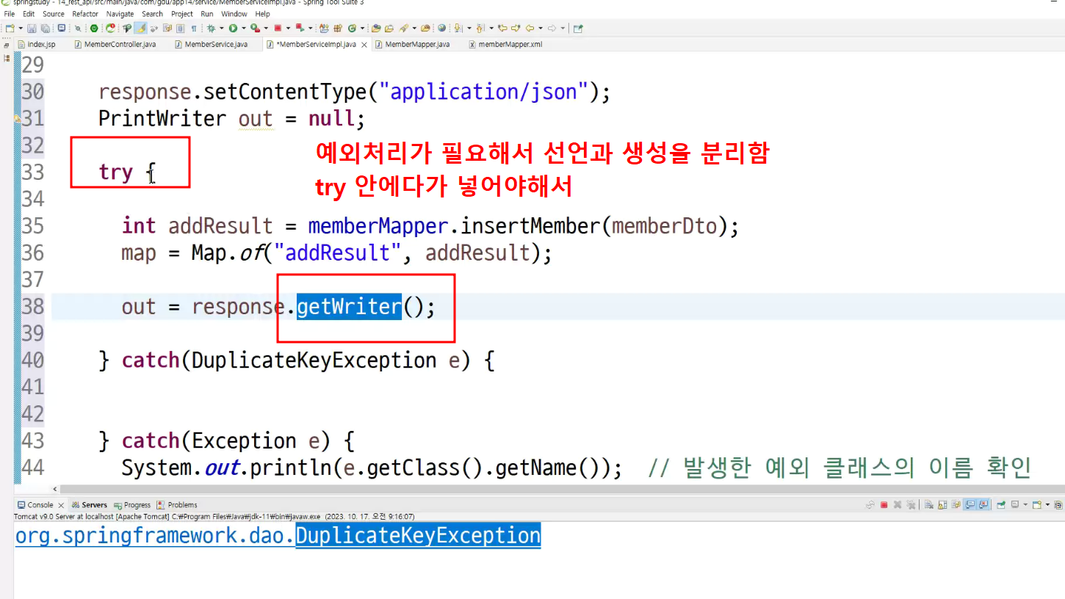Click Remove Launch X icon in Console
Screen dimensions: 1065x599
click(x=898, y=505)
